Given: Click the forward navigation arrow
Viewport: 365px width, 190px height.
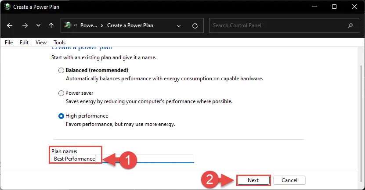Looking at the screenshot, I should click(25, 25).
